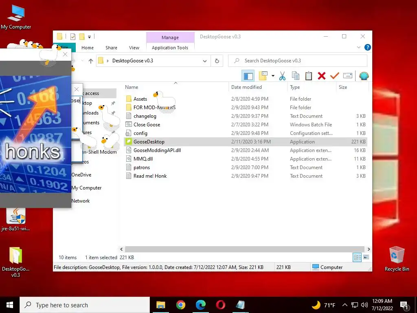Refresh the DesktopGoose v0.3 folder

pyautogui.click(x=217, y=61)
